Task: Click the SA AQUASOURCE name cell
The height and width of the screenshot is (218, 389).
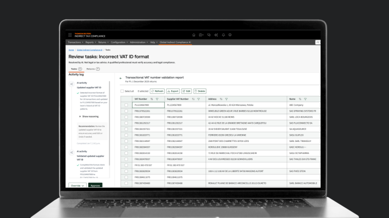Action: (x=304, y=129)
